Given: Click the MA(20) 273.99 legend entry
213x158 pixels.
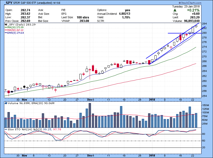Looking at the screenshot, I should (14, 27).
